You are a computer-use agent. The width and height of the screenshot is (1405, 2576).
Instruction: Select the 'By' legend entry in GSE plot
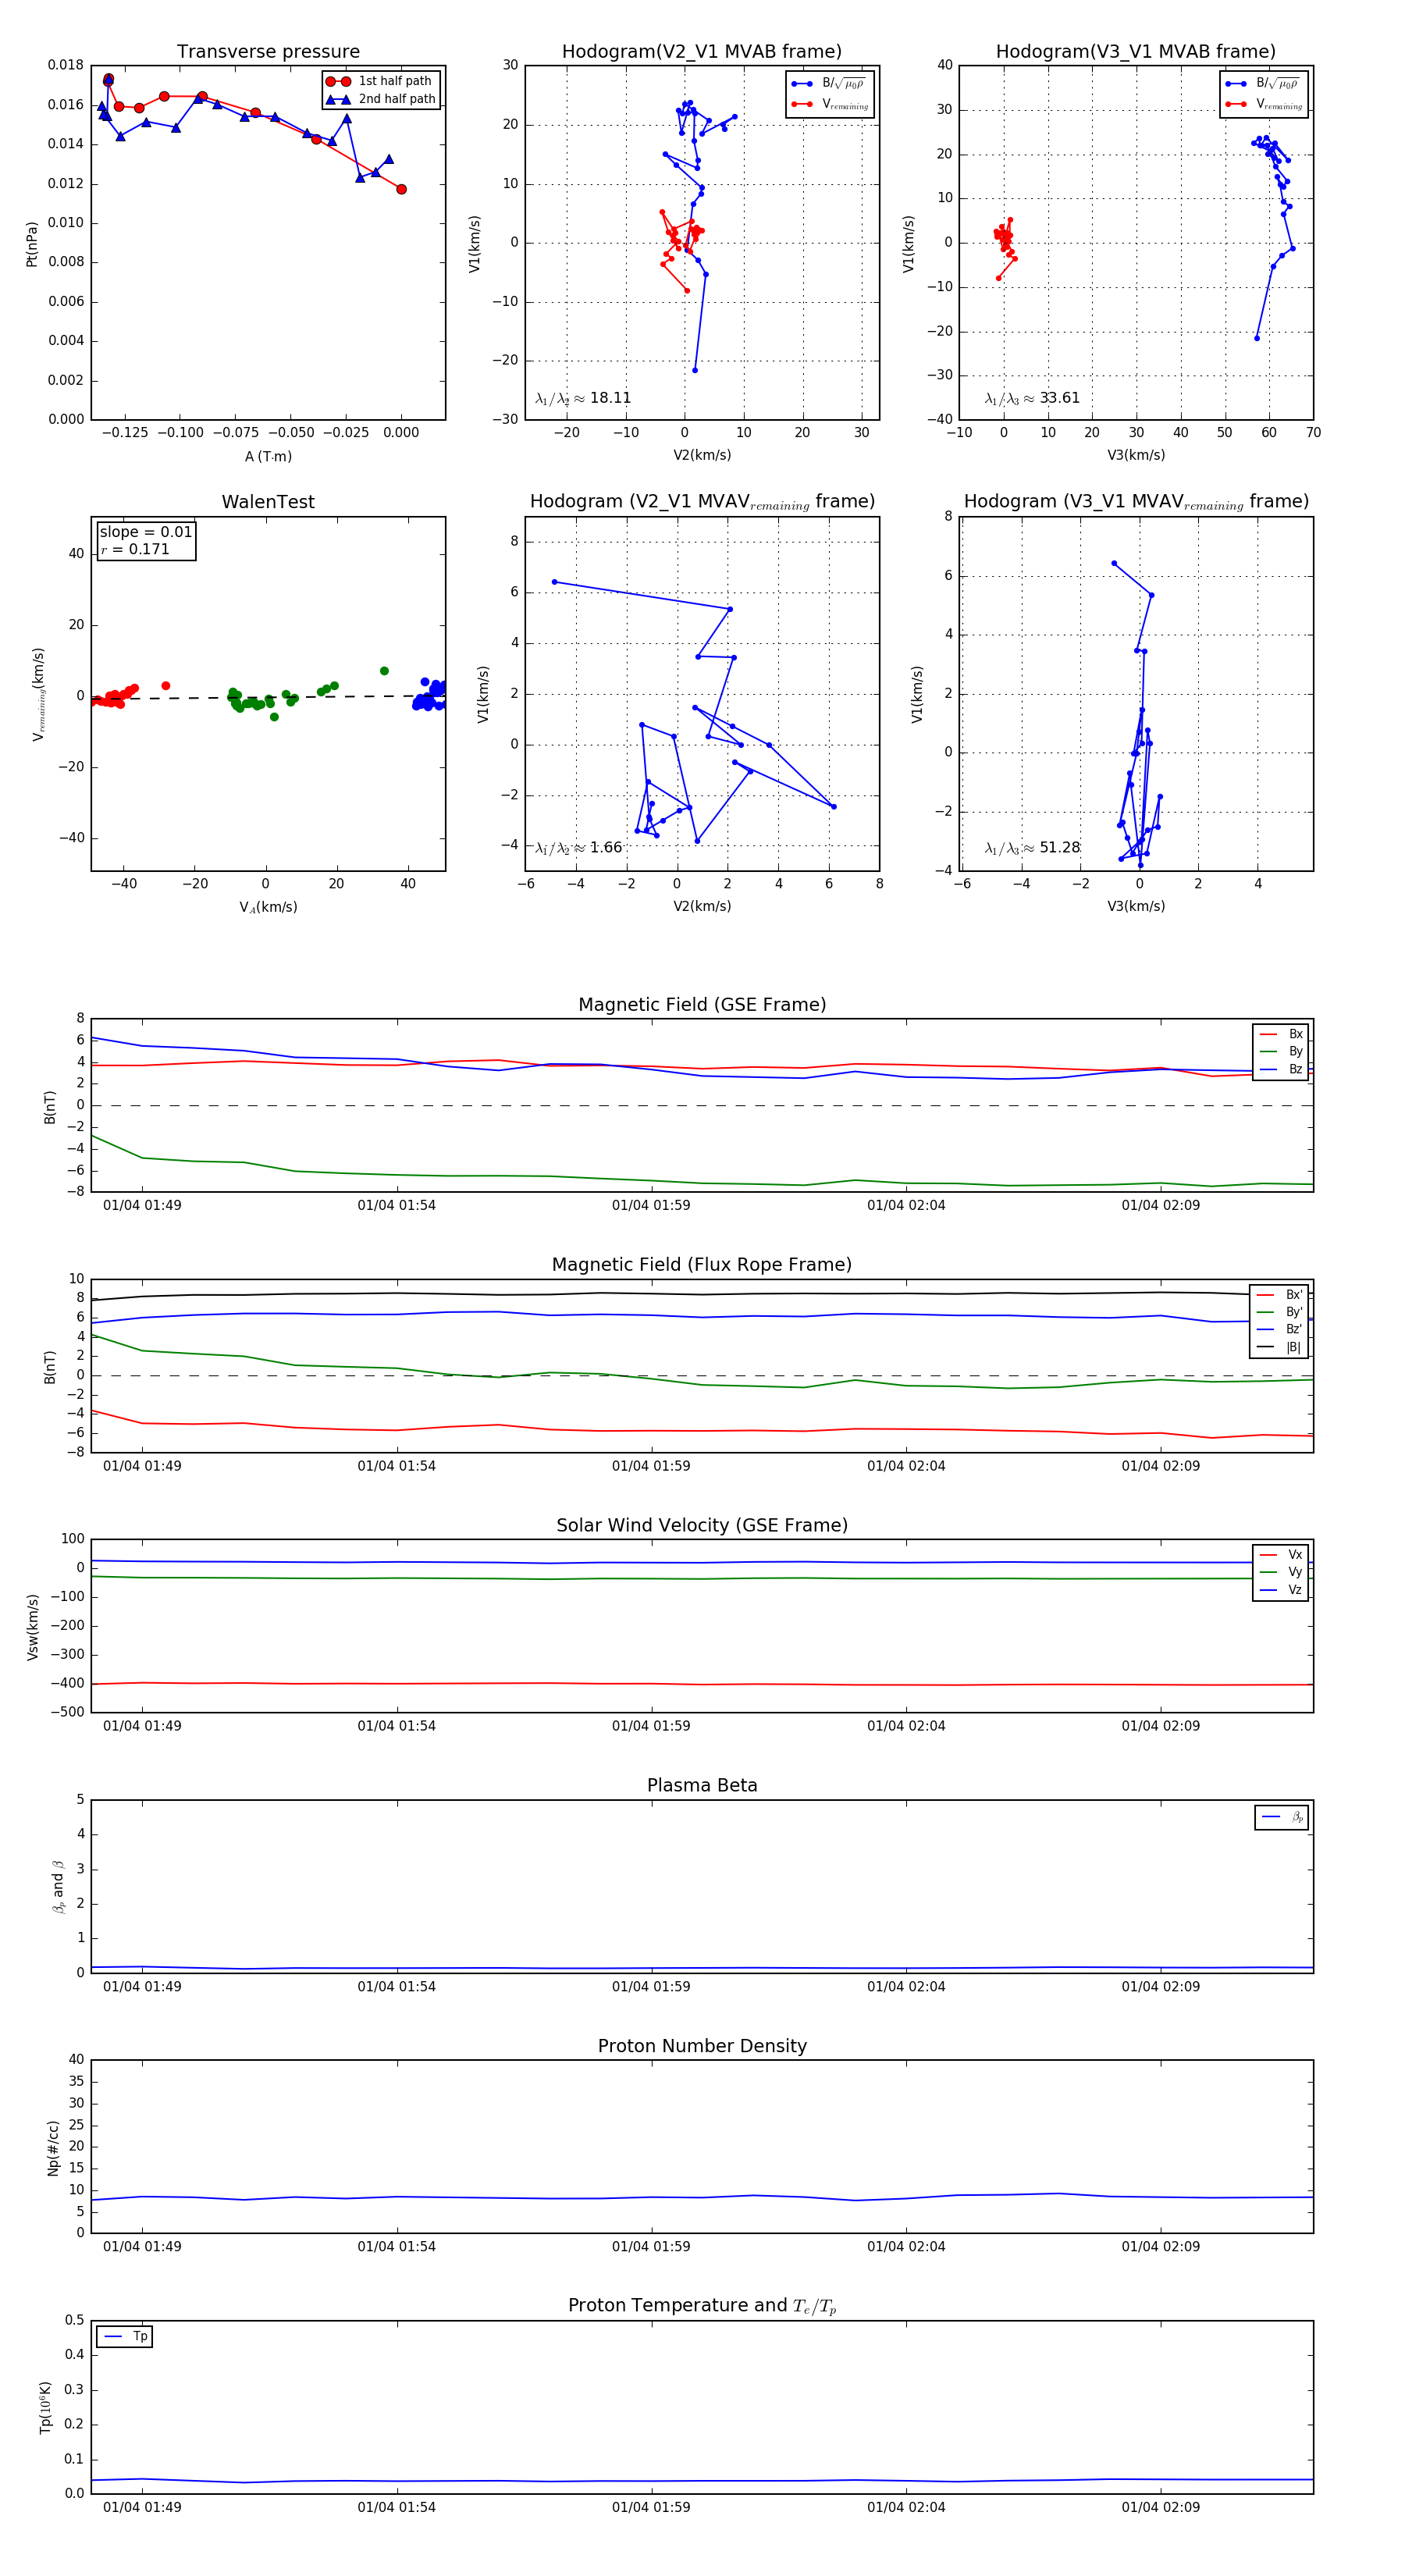pos(1281,1051)
